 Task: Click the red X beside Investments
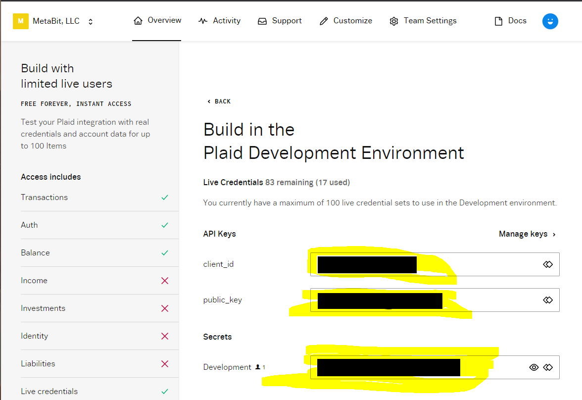coord(165,308)
